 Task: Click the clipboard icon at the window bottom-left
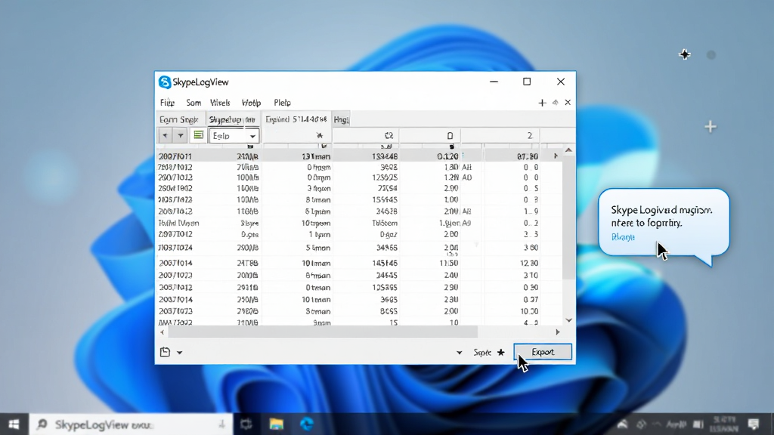click(165, 352)
